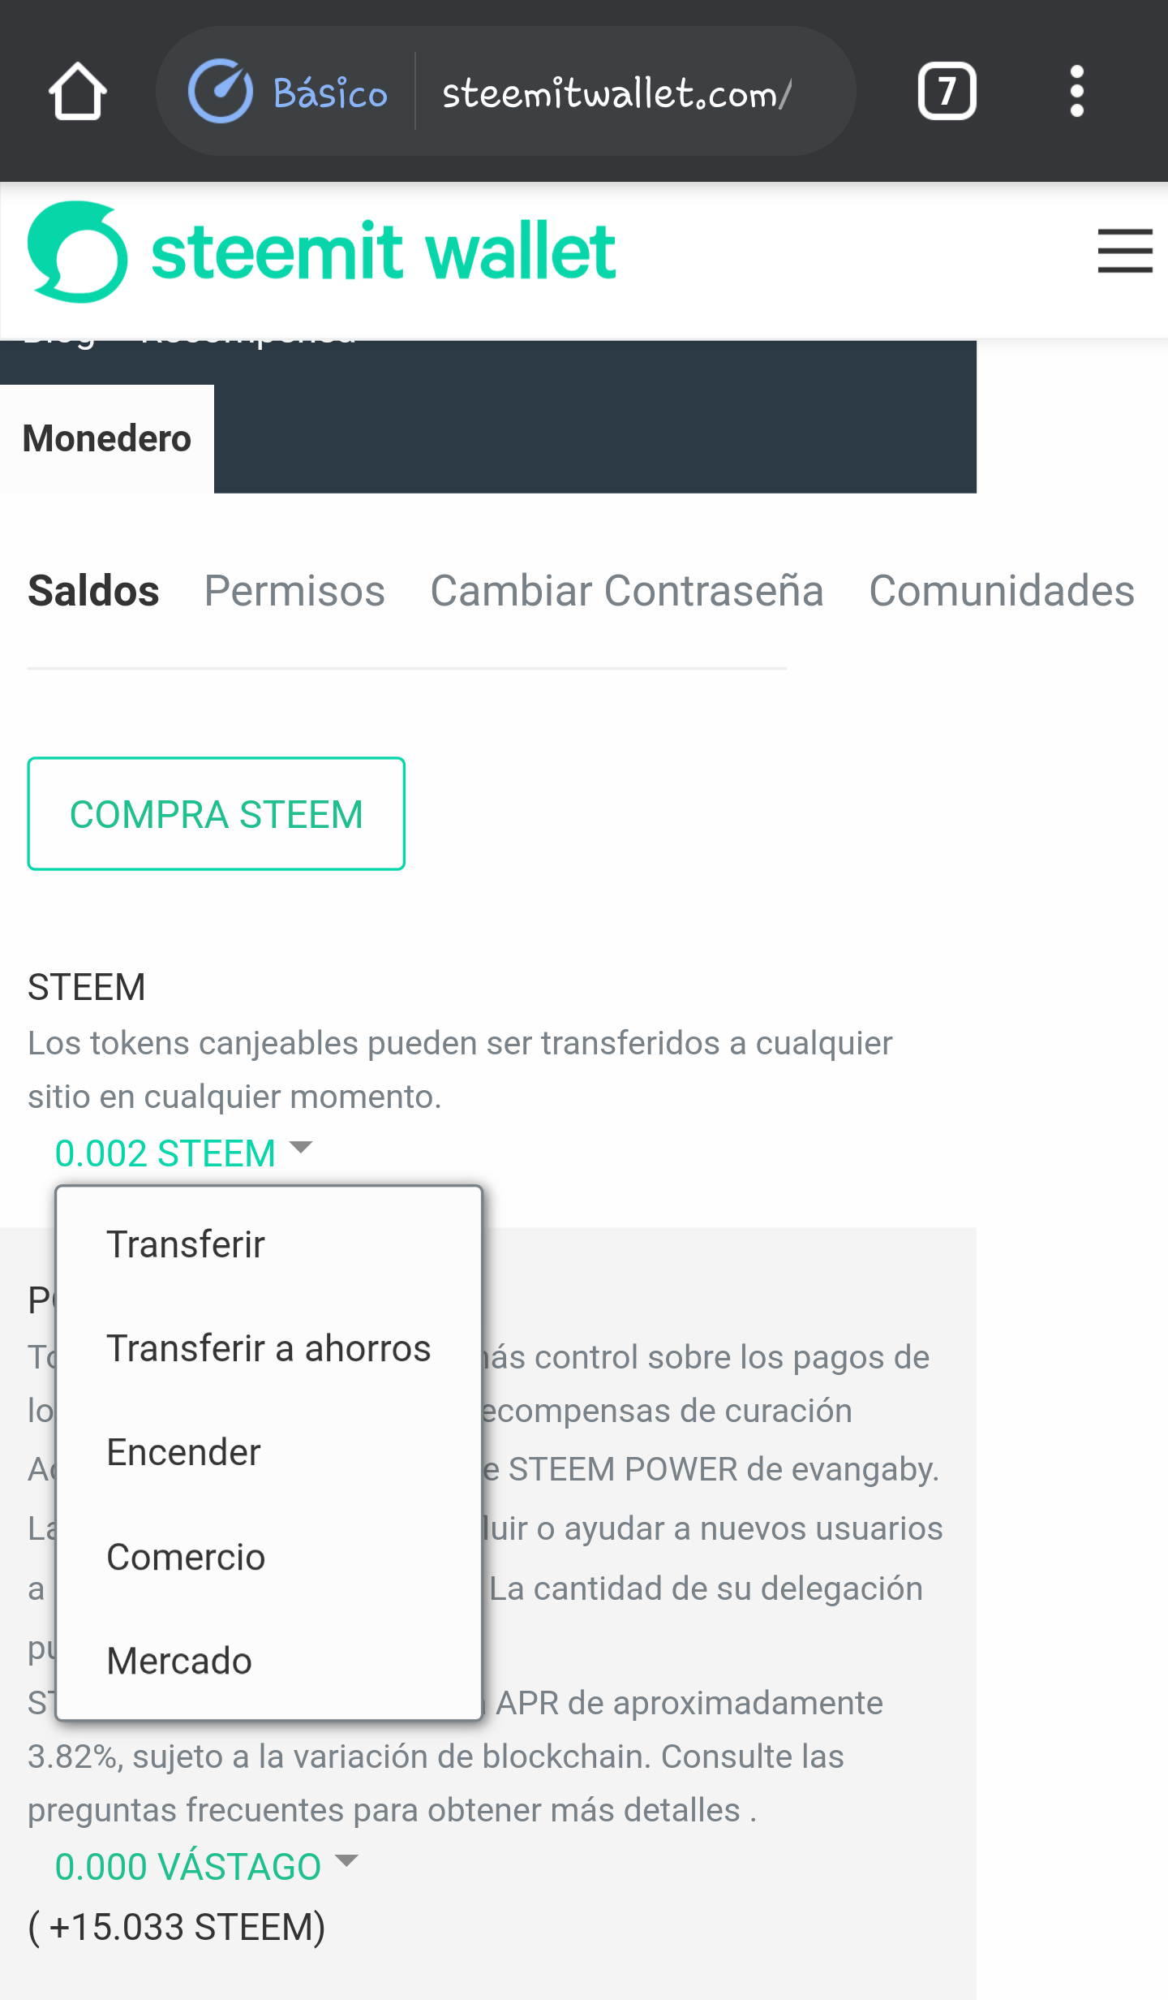The image size is (1168, 2000).
Task: Tap the Básico speed mode icon
Action: click(221, 91)
